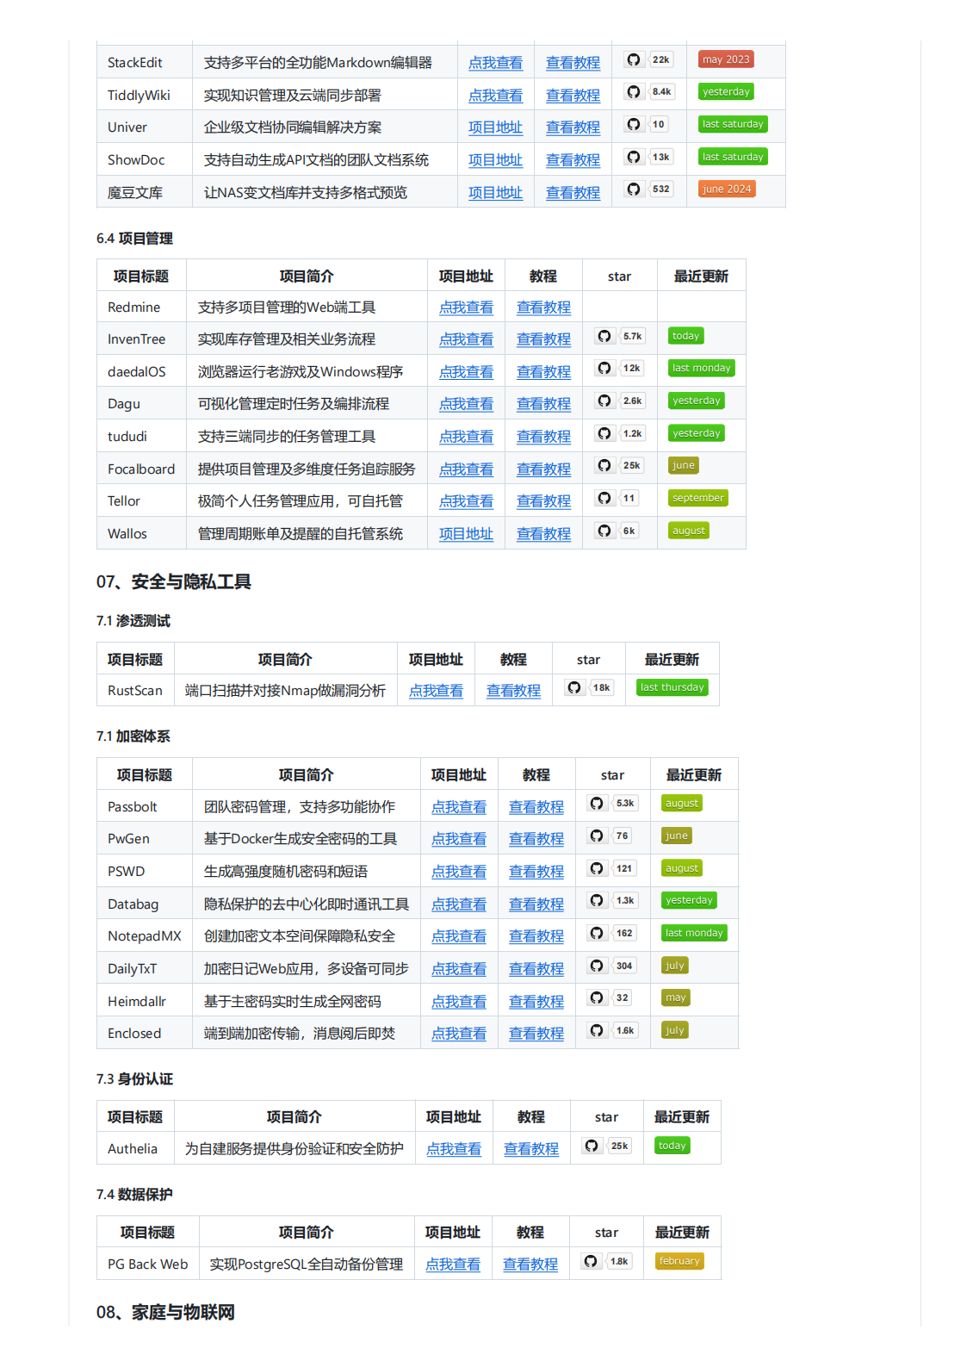
Task: Click the GitHub star badge for Dagu
Action: point(620,401)
